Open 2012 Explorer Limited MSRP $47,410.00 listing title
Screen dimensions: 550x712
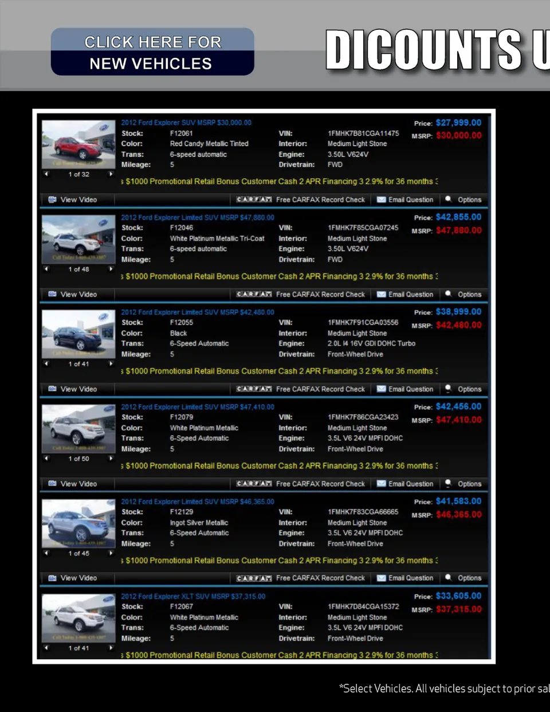coord(198,407)
